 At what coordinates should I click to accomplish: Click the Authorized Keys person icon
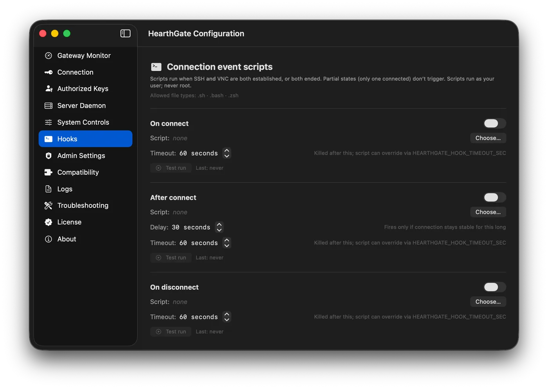pyautogui.click(x=49, y=89)
